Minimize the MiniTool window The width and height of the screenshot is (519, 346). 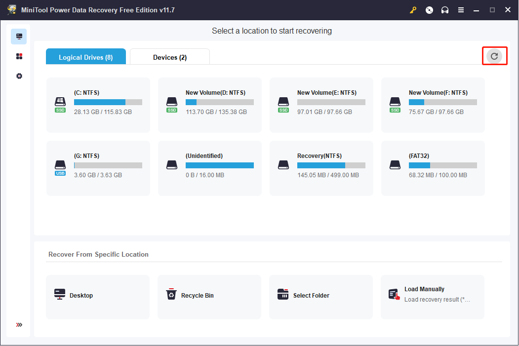pyautogui.click(x=477, y=10)
